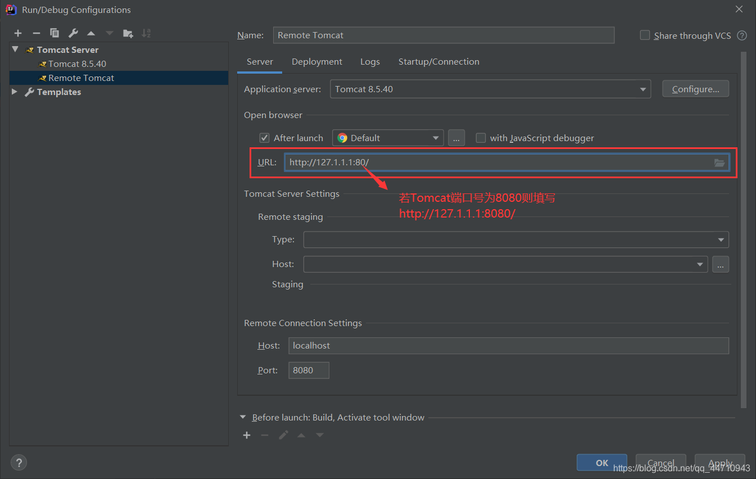756x479 pixels.
Task: Open edit defaults wrench icon
Action: tap(73, 33)
